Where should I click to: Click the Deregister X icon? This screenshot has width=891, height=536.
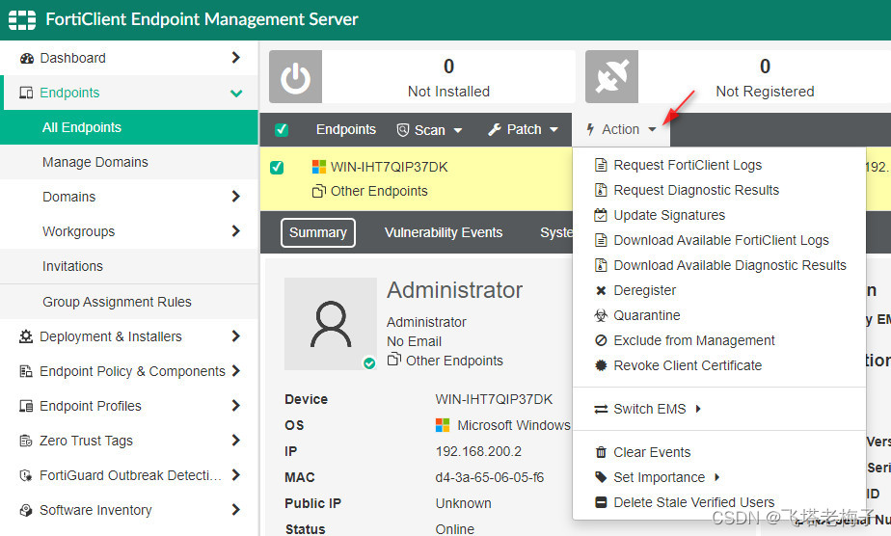(x=601, y=291)
